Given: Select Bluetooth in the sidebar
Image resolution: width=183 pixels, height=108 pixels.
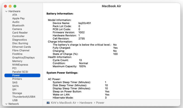Looking at the screenshot, I should [18, 26].
